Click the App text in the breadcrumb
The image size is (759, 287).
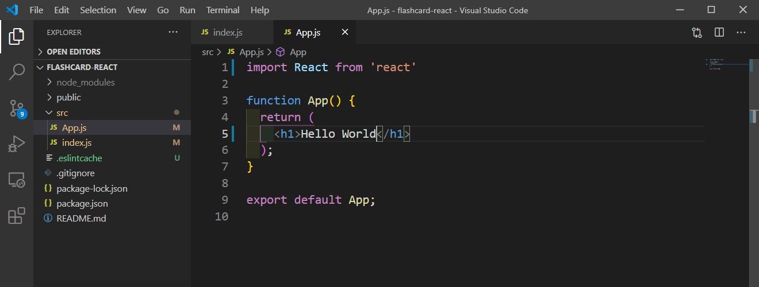[298, 52]
